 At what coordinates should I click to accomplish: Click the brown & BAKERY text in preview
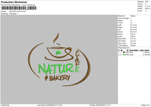(x=57, y=78)
